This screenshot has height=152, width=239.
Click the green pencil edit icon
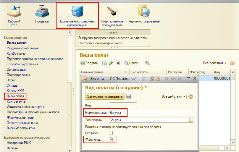point(111,63)
